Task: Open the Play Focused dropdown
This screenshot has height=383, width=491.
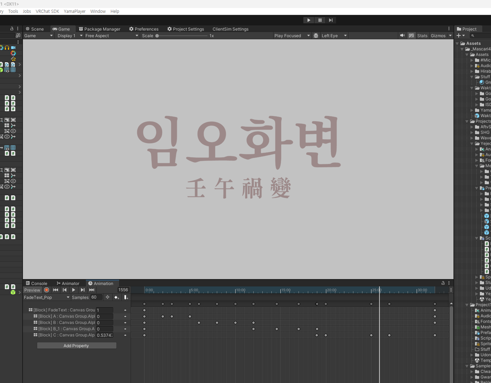Action: (x=292, y=35)
